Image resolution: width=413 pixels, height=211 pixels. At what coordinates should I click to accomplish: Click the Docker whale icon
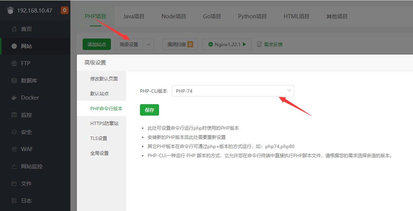click(14, 98)
